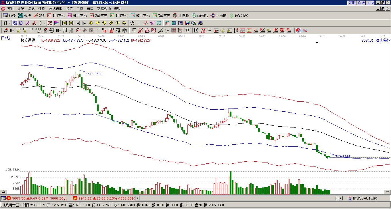
Task: Open the 9P四方形 tool
Action: coord(77,16)
